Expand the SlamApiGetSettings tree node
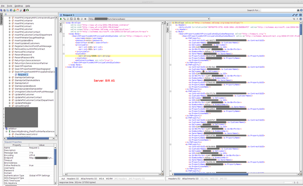This screenshot has height=186, width=303. pyautogui.click(x=9, y=77)
